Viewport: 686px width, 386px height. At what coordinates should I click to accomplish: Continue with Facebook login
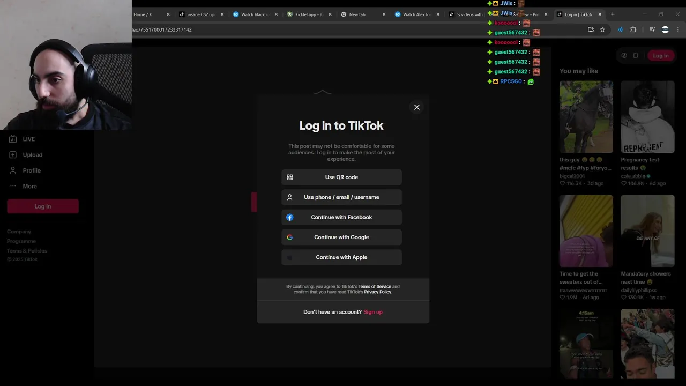[341, 217]
